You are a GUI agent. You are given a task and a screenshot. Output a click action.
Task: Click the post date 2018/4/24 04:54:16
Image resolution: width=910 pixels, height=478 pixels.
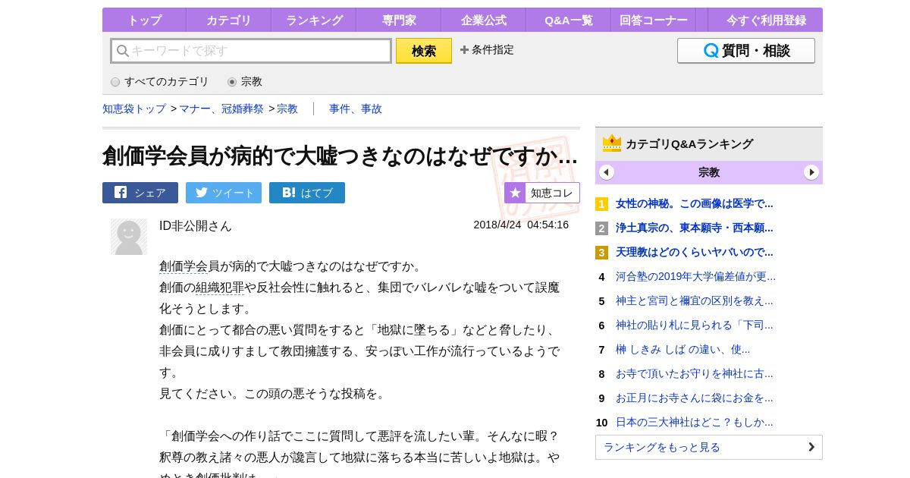(x=521, y=225)
